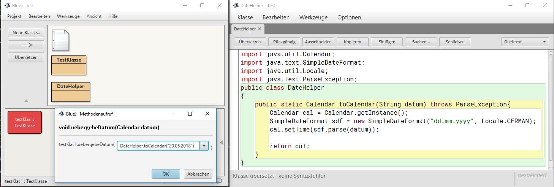Viewport: 554px width, 187px height.
Task: Open the parameter history dropdown arrow
Action: [x=204, y=146]
